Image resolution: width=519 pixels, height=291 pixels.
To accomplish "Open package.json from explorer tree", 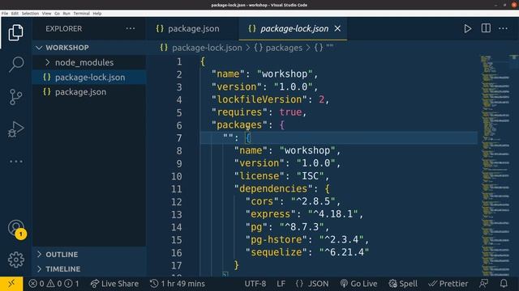I will pyautogui.click(x=89, y=91).
